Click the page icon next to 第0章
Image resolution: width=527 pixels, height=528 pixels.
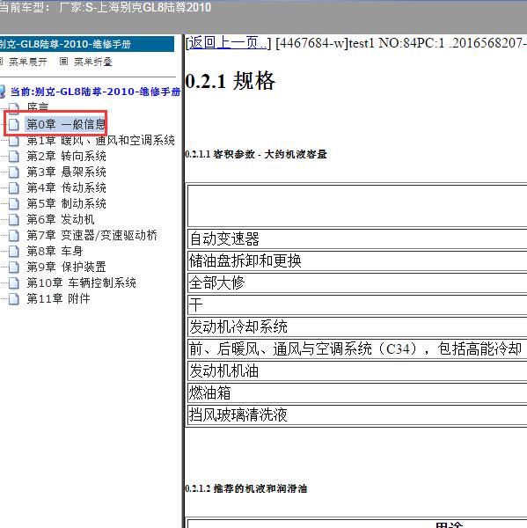tap(13, 124)
